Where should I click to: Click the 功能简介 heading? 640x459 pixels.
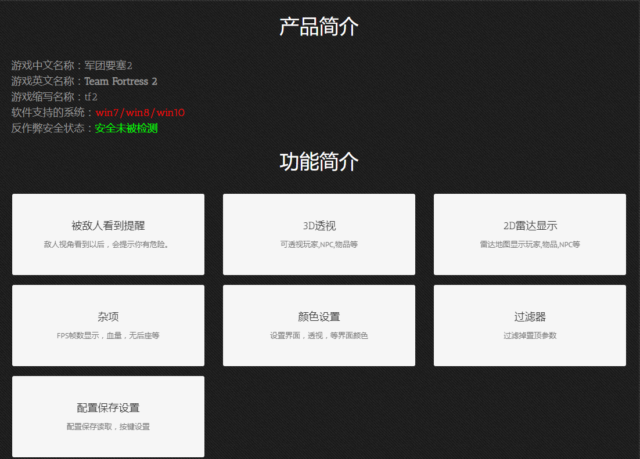(319, 161)
